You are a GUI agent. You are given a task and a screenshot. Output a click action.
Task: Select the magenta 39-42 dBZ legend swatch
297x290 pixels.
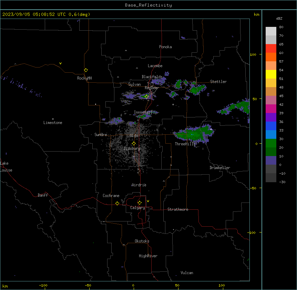271,108
